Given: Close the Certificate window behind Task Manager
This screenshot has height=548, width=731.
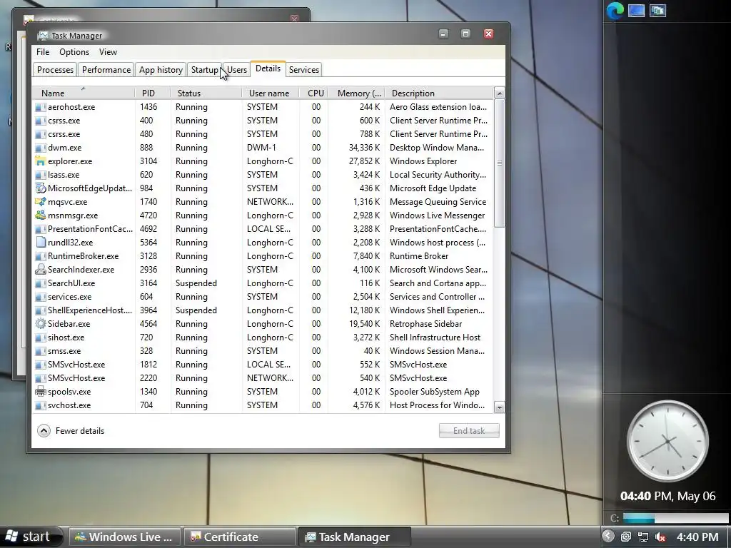Looking at the screenshot, I should pyautogui.click(x=294, y=19).
